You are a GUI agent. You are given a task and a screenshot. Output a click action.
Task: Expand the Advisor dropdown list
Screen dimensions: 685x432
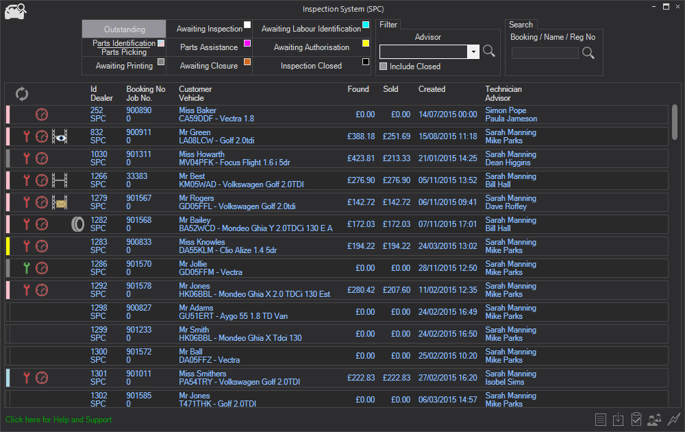tap(473, 51)
